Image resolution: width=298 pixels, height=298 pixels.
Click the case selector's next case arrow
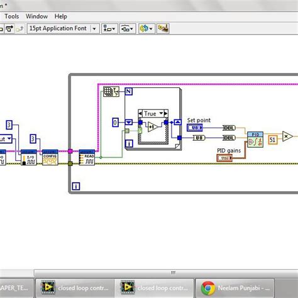pos(166,114)
